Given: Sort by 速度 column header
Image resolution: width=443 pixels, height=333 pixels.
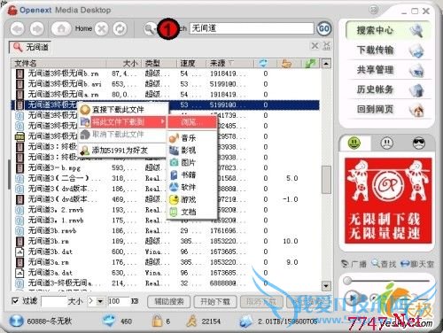Looking at the screenshot, I should click(191, 63).
